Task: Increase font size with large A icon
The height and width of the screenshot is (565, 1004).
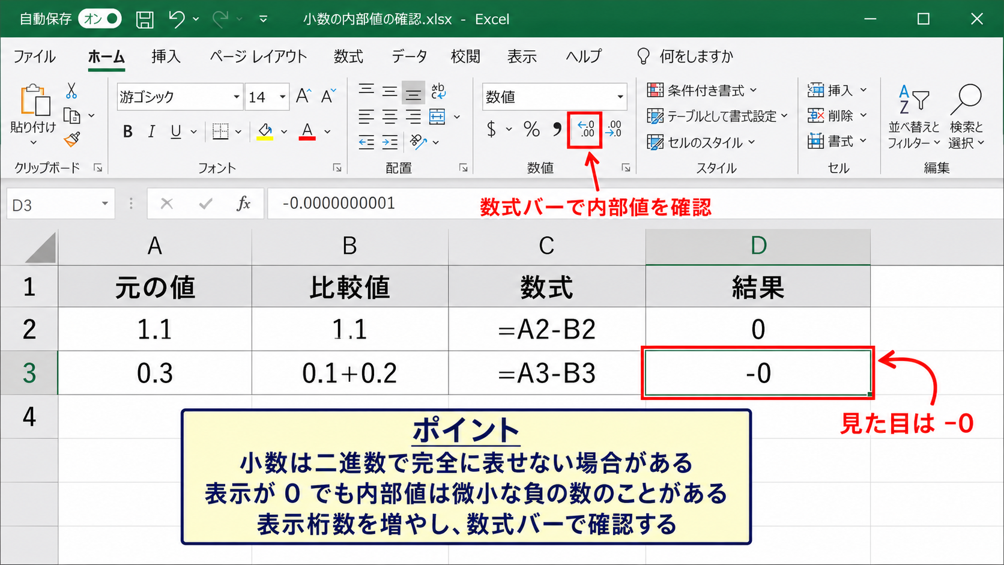Action: (x=303, y=96)
